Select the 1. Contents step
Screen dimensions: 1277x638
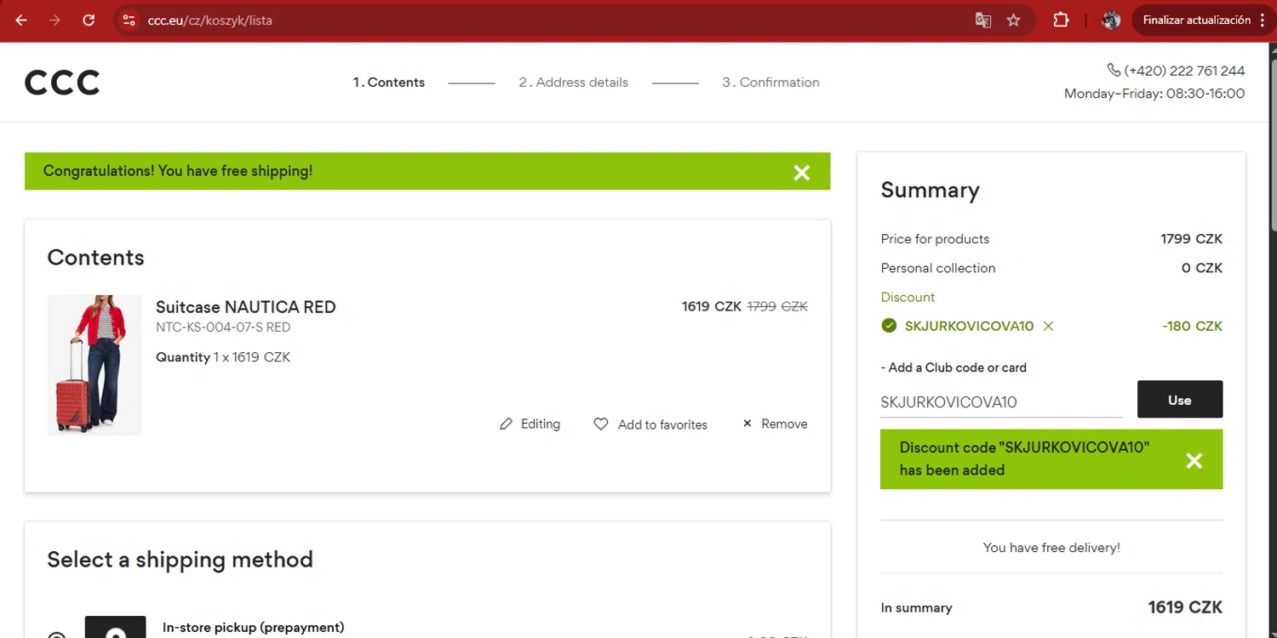point(389,83)
